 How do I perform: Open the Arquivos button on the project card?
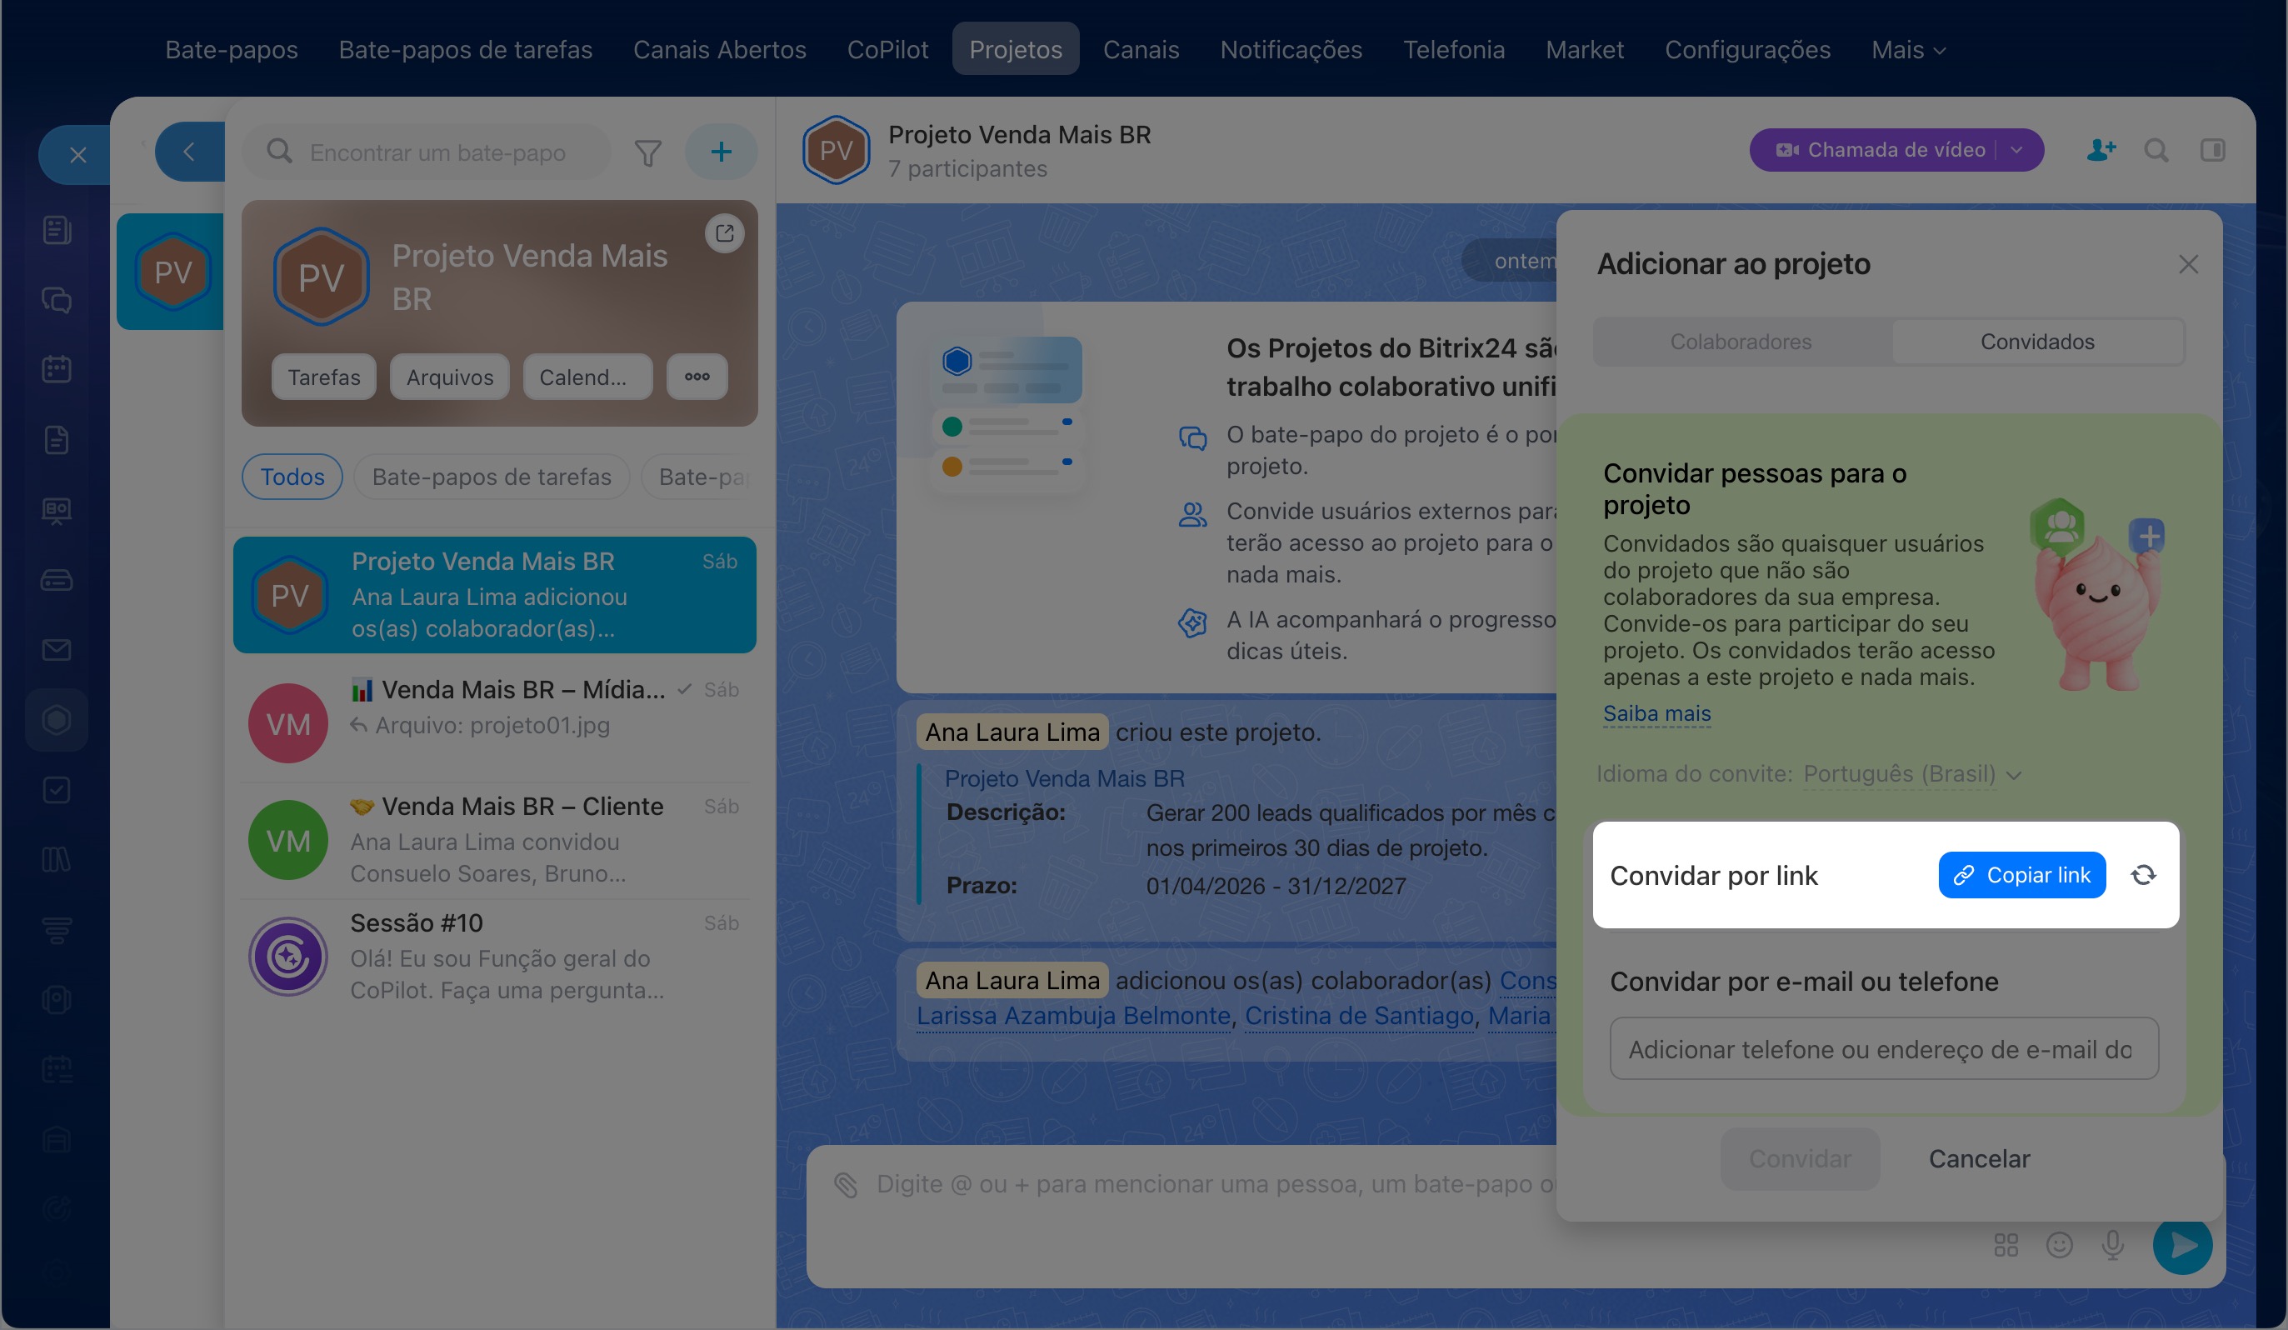coord(450,377)
